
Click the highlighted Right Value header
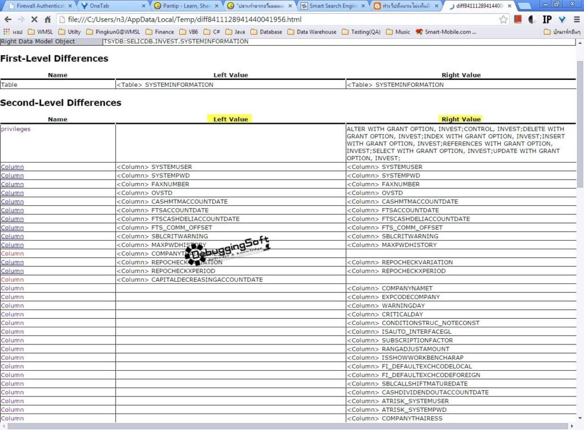[460, 119]
